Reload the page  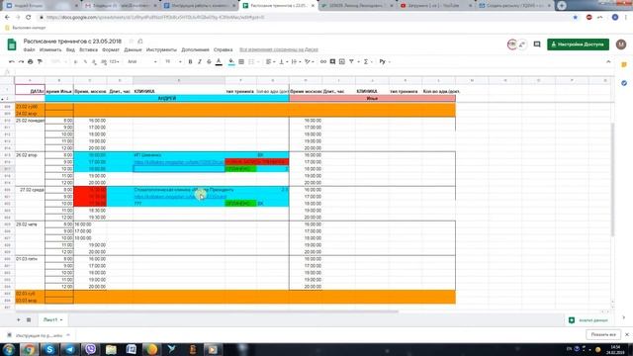point(29,18)
